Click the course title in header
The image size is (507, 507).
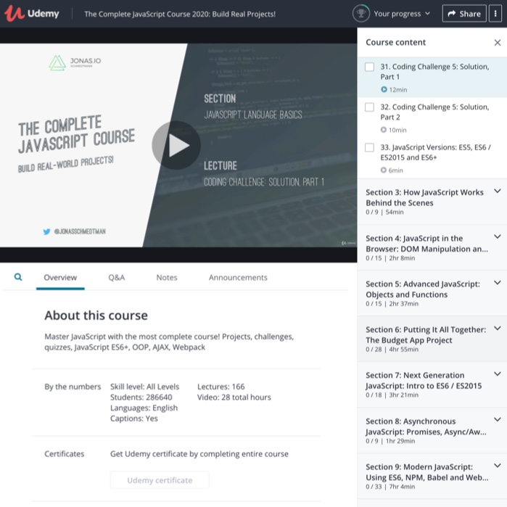(x=180, y=14)
